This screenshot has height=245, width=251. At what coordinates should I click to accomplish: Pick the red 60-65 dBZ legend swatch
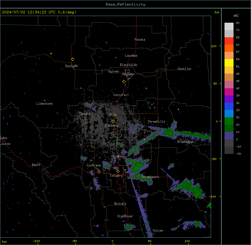(229, 41)
